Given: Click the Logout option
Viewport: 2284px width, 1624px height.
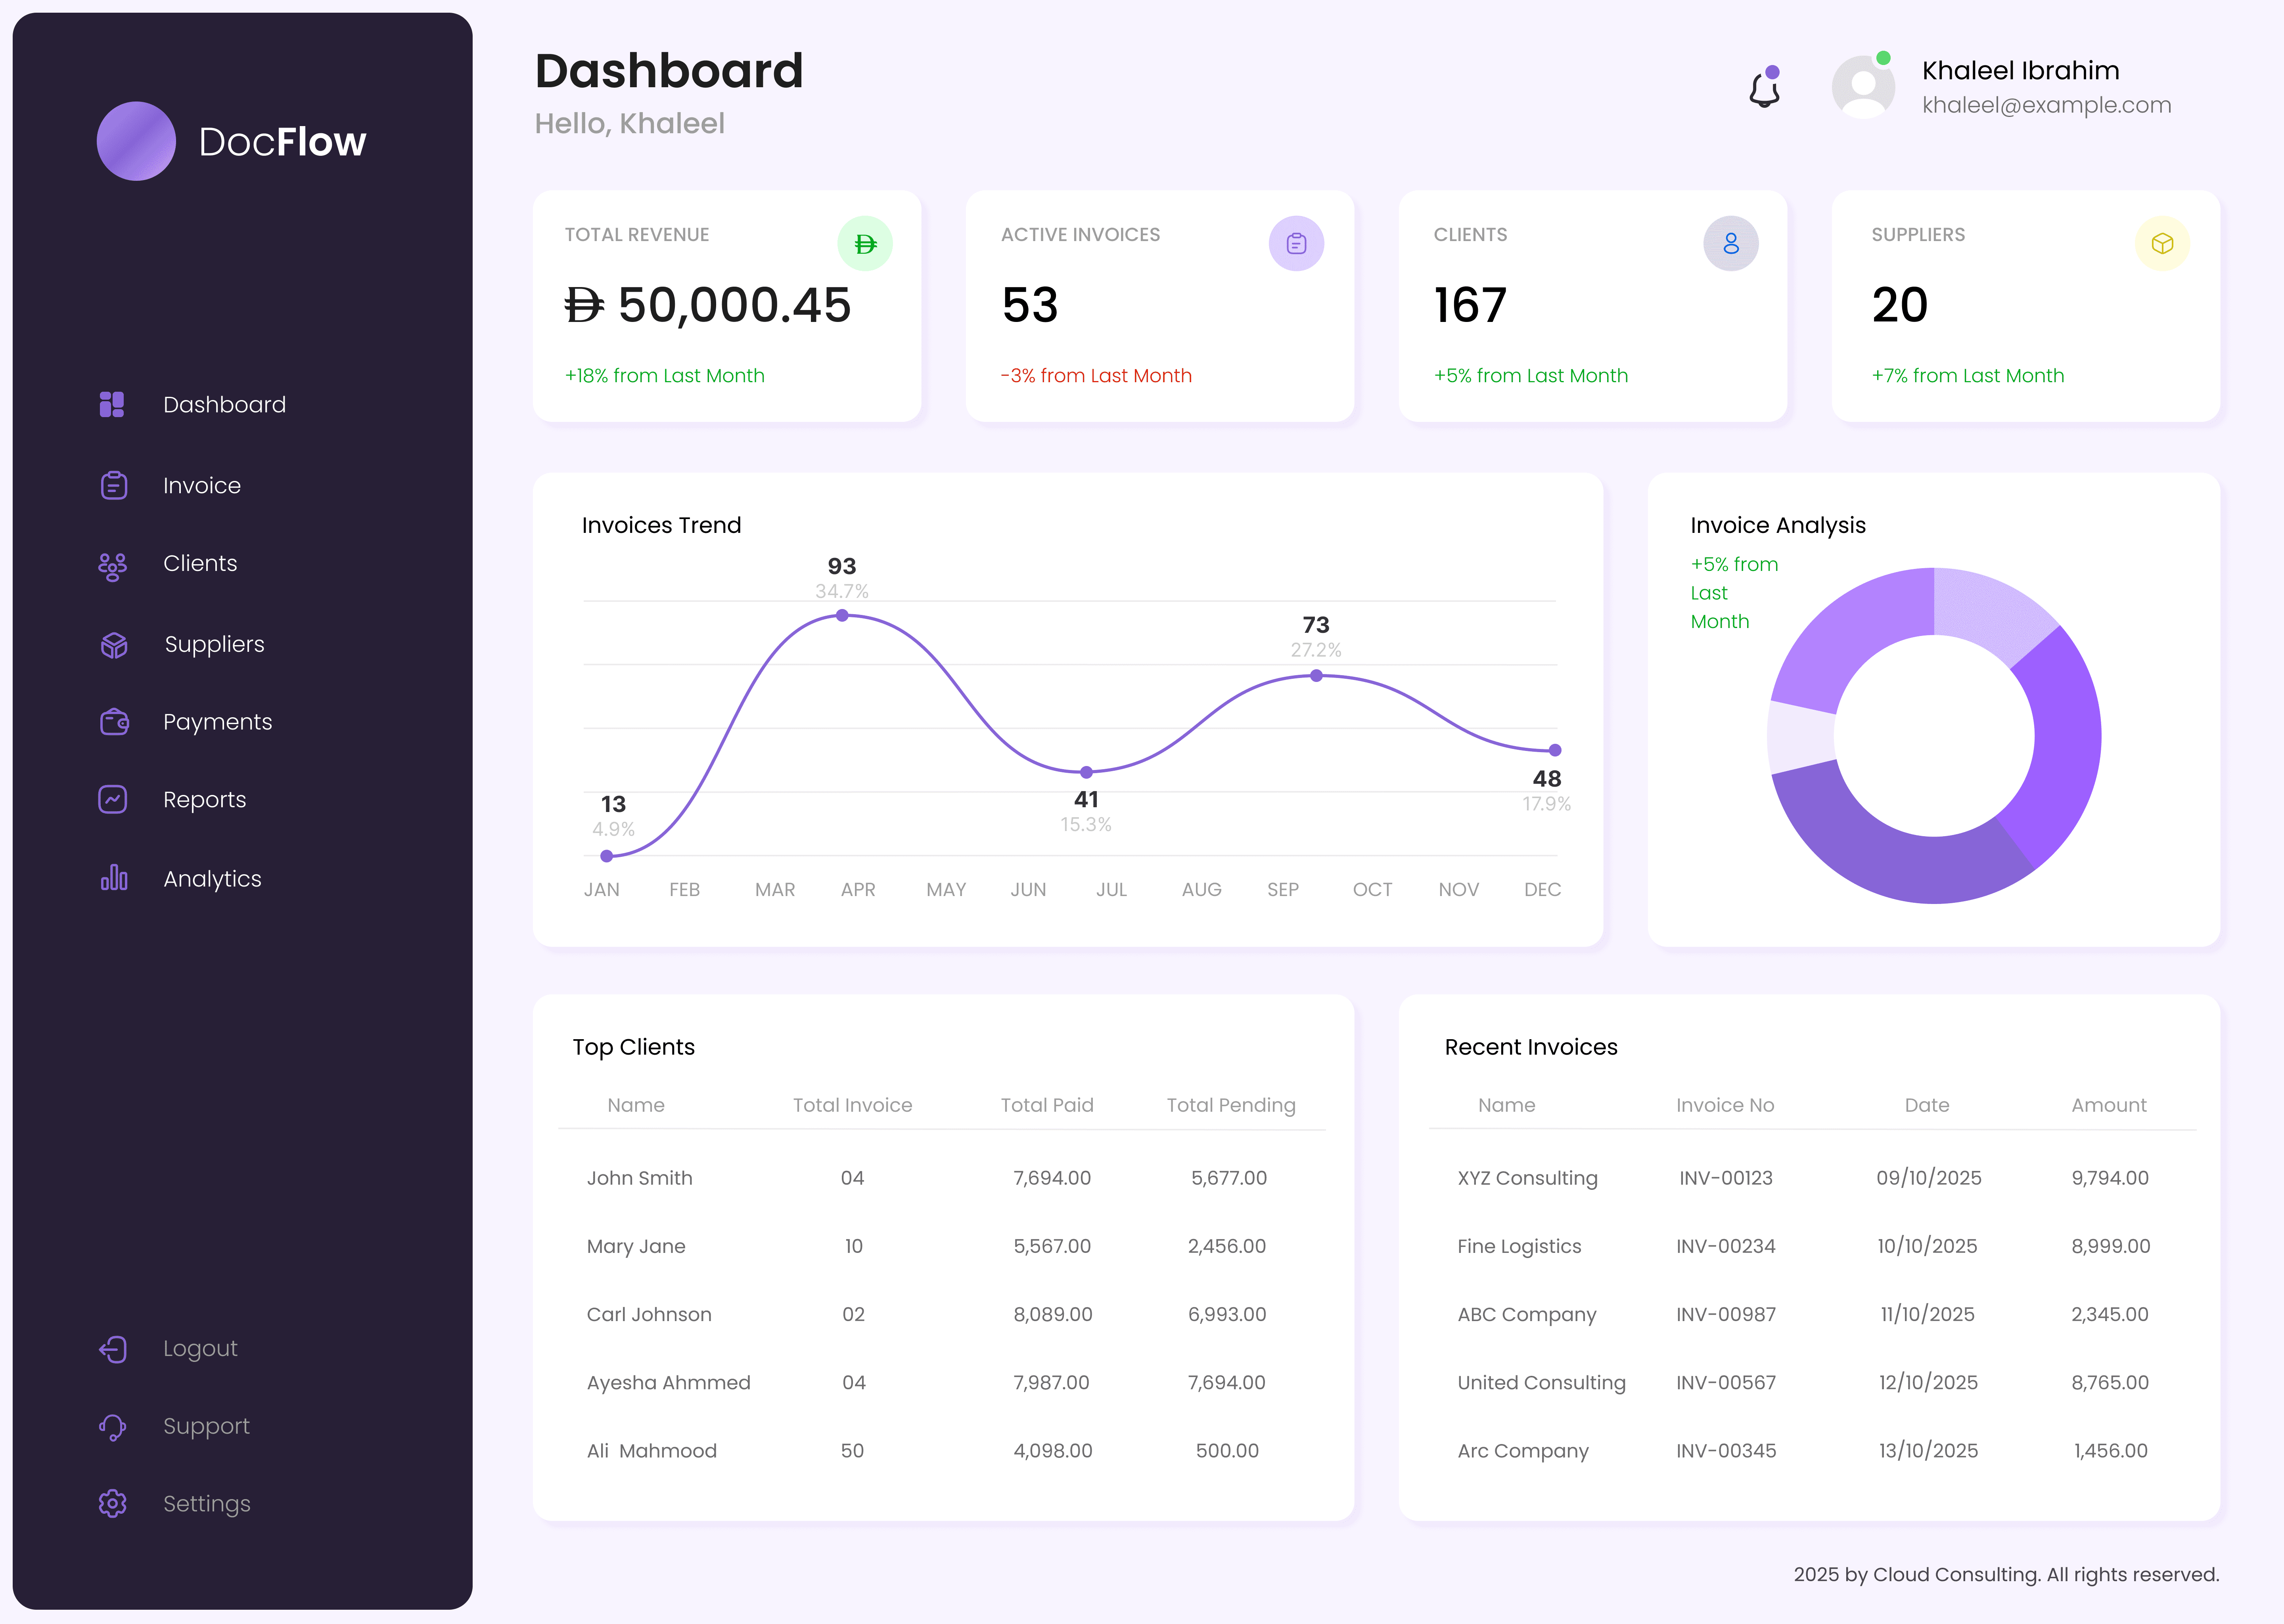Looking at the screenshot, I should 113,1348.
